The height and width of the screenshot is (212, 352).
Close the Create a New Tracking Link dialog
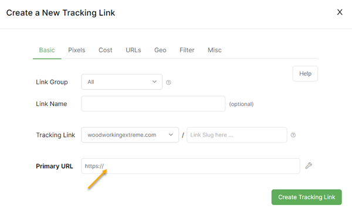(x=340, y=12)
